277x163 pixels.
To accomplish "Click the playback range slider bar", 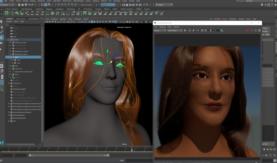I will (x=69, y=155).
